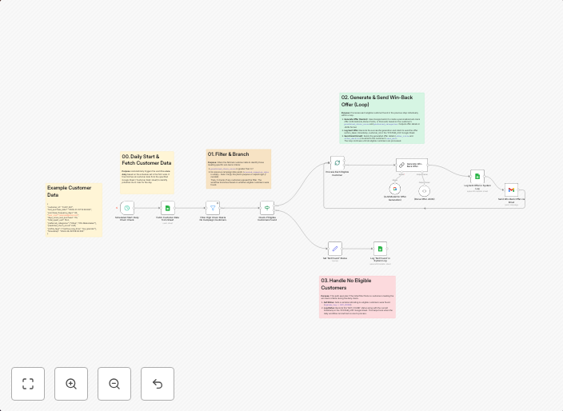Open the eligible customers If branch node
This screenshot has height=411, width=563.
click(267, 208)
